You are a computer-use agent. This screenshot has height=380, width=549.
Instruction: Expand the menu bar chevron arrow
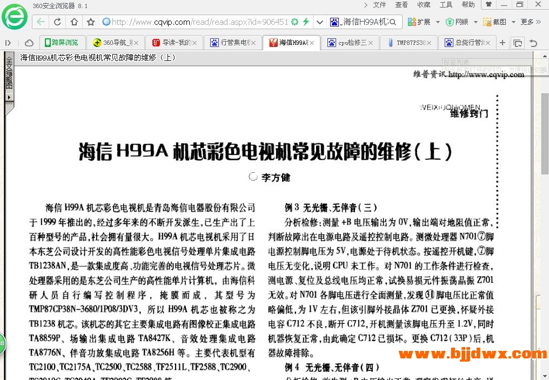coord(365,5)
